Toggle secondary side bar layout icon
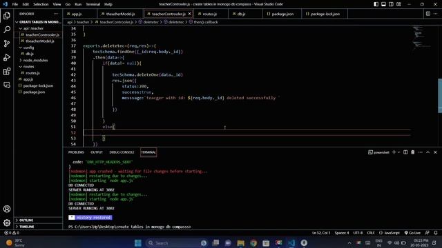442x248 pixels. click(391, 4)
